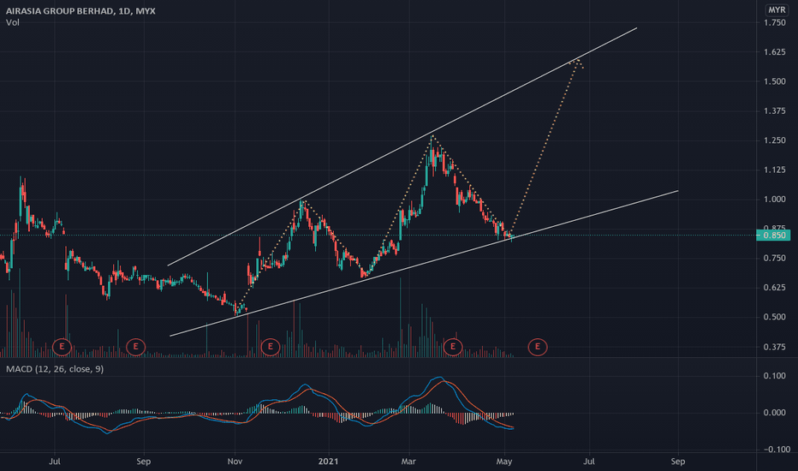
Task: Click the Mar date label on time axis
Action: tap(408, 462)
